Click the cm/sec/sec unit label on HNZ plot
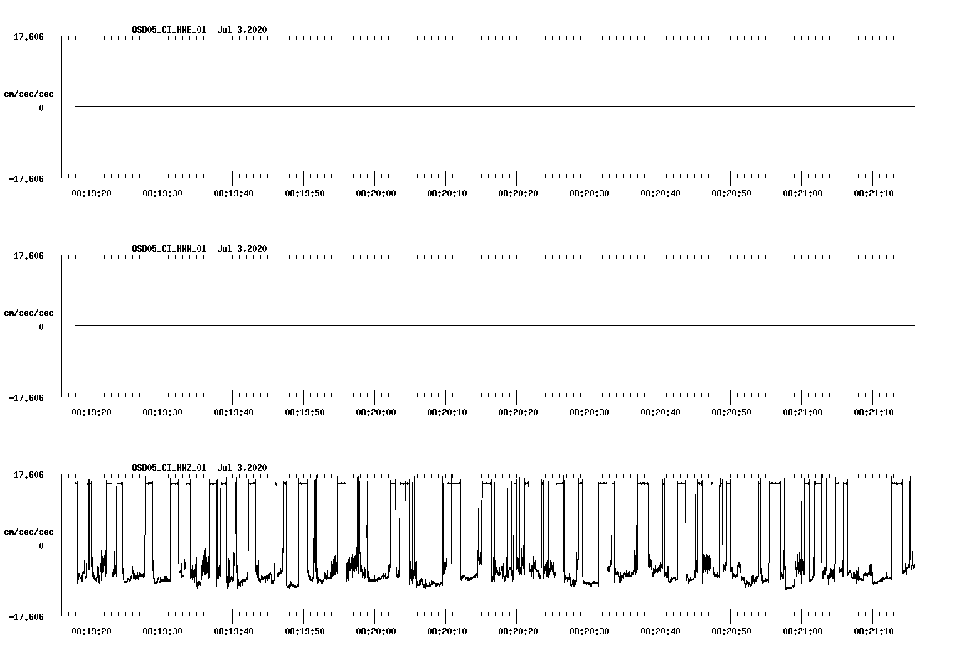The height and width of the screenshot is (657, 966). (28, 532)
